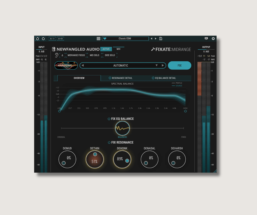The image size is (257, 215).
Task: Click the PROFILE legend entry
Action: point(177,83)
